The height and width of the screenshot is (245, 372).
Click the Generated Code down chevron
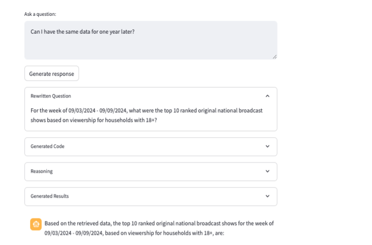pos(267,146)
